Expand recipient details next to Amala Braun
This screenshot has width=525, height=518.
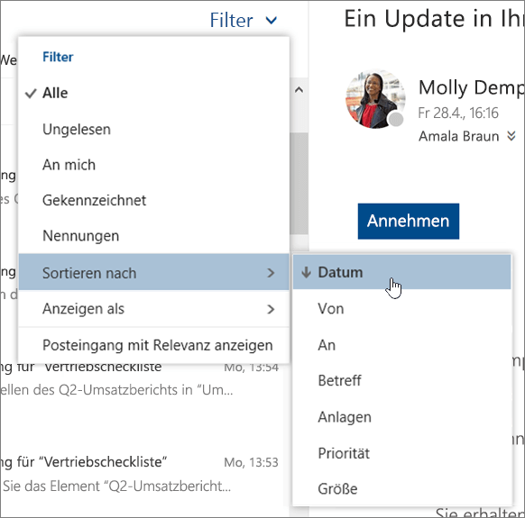(511, 136)
